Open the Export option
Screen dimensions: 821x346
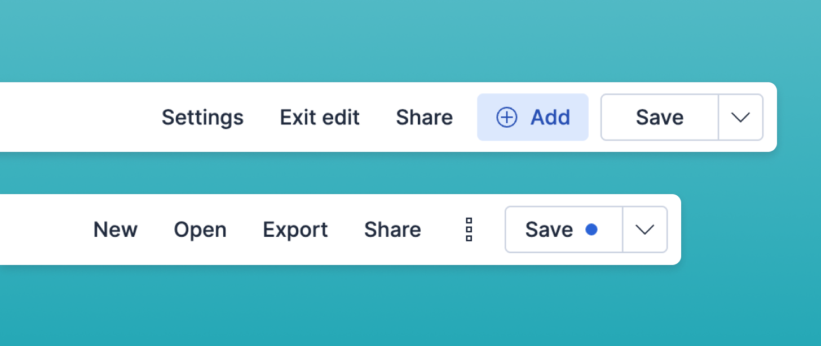tap(295, 230)
